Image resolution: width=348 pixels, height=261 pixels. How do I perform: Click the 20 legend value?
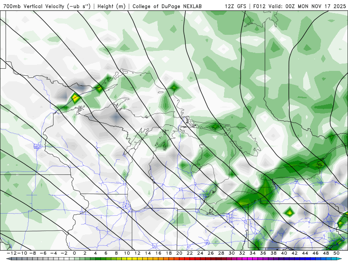click(179, 253)
